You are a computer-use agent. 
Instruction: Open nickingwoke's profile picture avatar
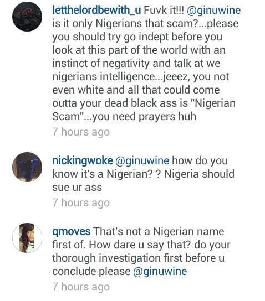click(x=27, y=167)
